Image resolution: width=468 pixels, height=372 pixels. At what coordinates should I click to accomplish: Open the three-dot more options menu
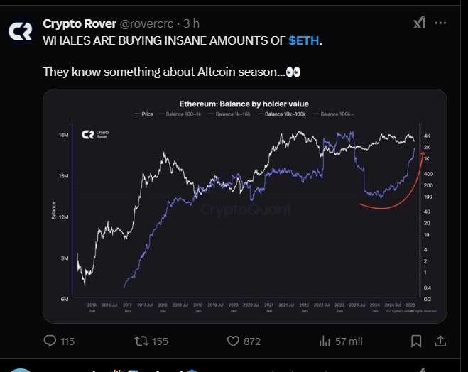(440, 23)
